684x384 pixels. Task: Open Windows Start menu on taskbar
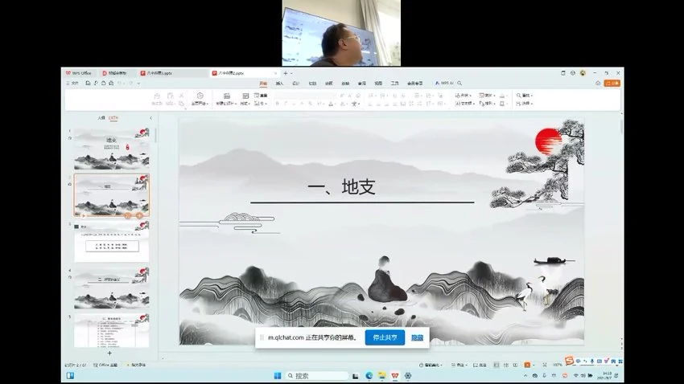point(278,376)
